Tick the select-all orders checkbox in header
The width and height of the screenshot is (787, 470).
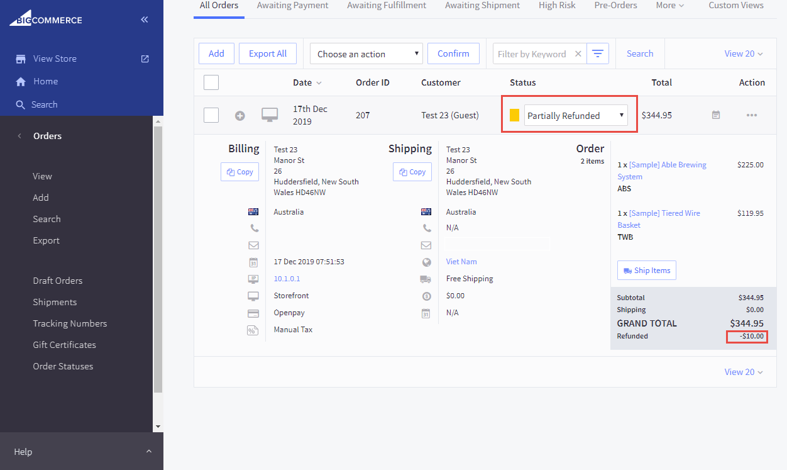pyautogui.click(x=211, y=82)
